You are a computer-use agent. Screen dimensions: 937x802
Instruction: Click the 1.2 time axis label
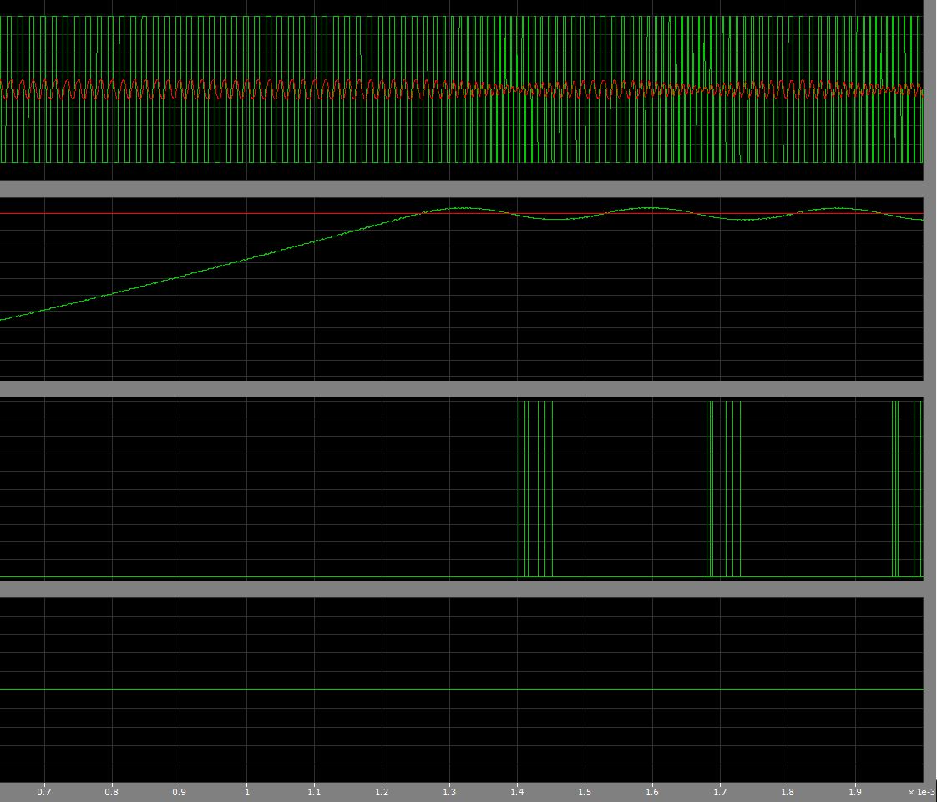click(382, 792)
